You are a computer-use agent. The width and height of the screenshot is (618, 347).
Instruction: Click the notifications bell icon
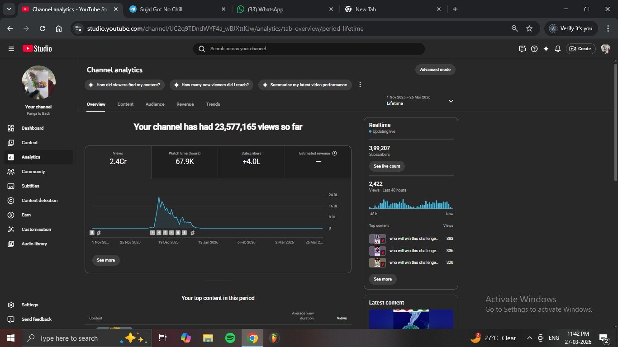pyautogui.click(x=558, y=49)
